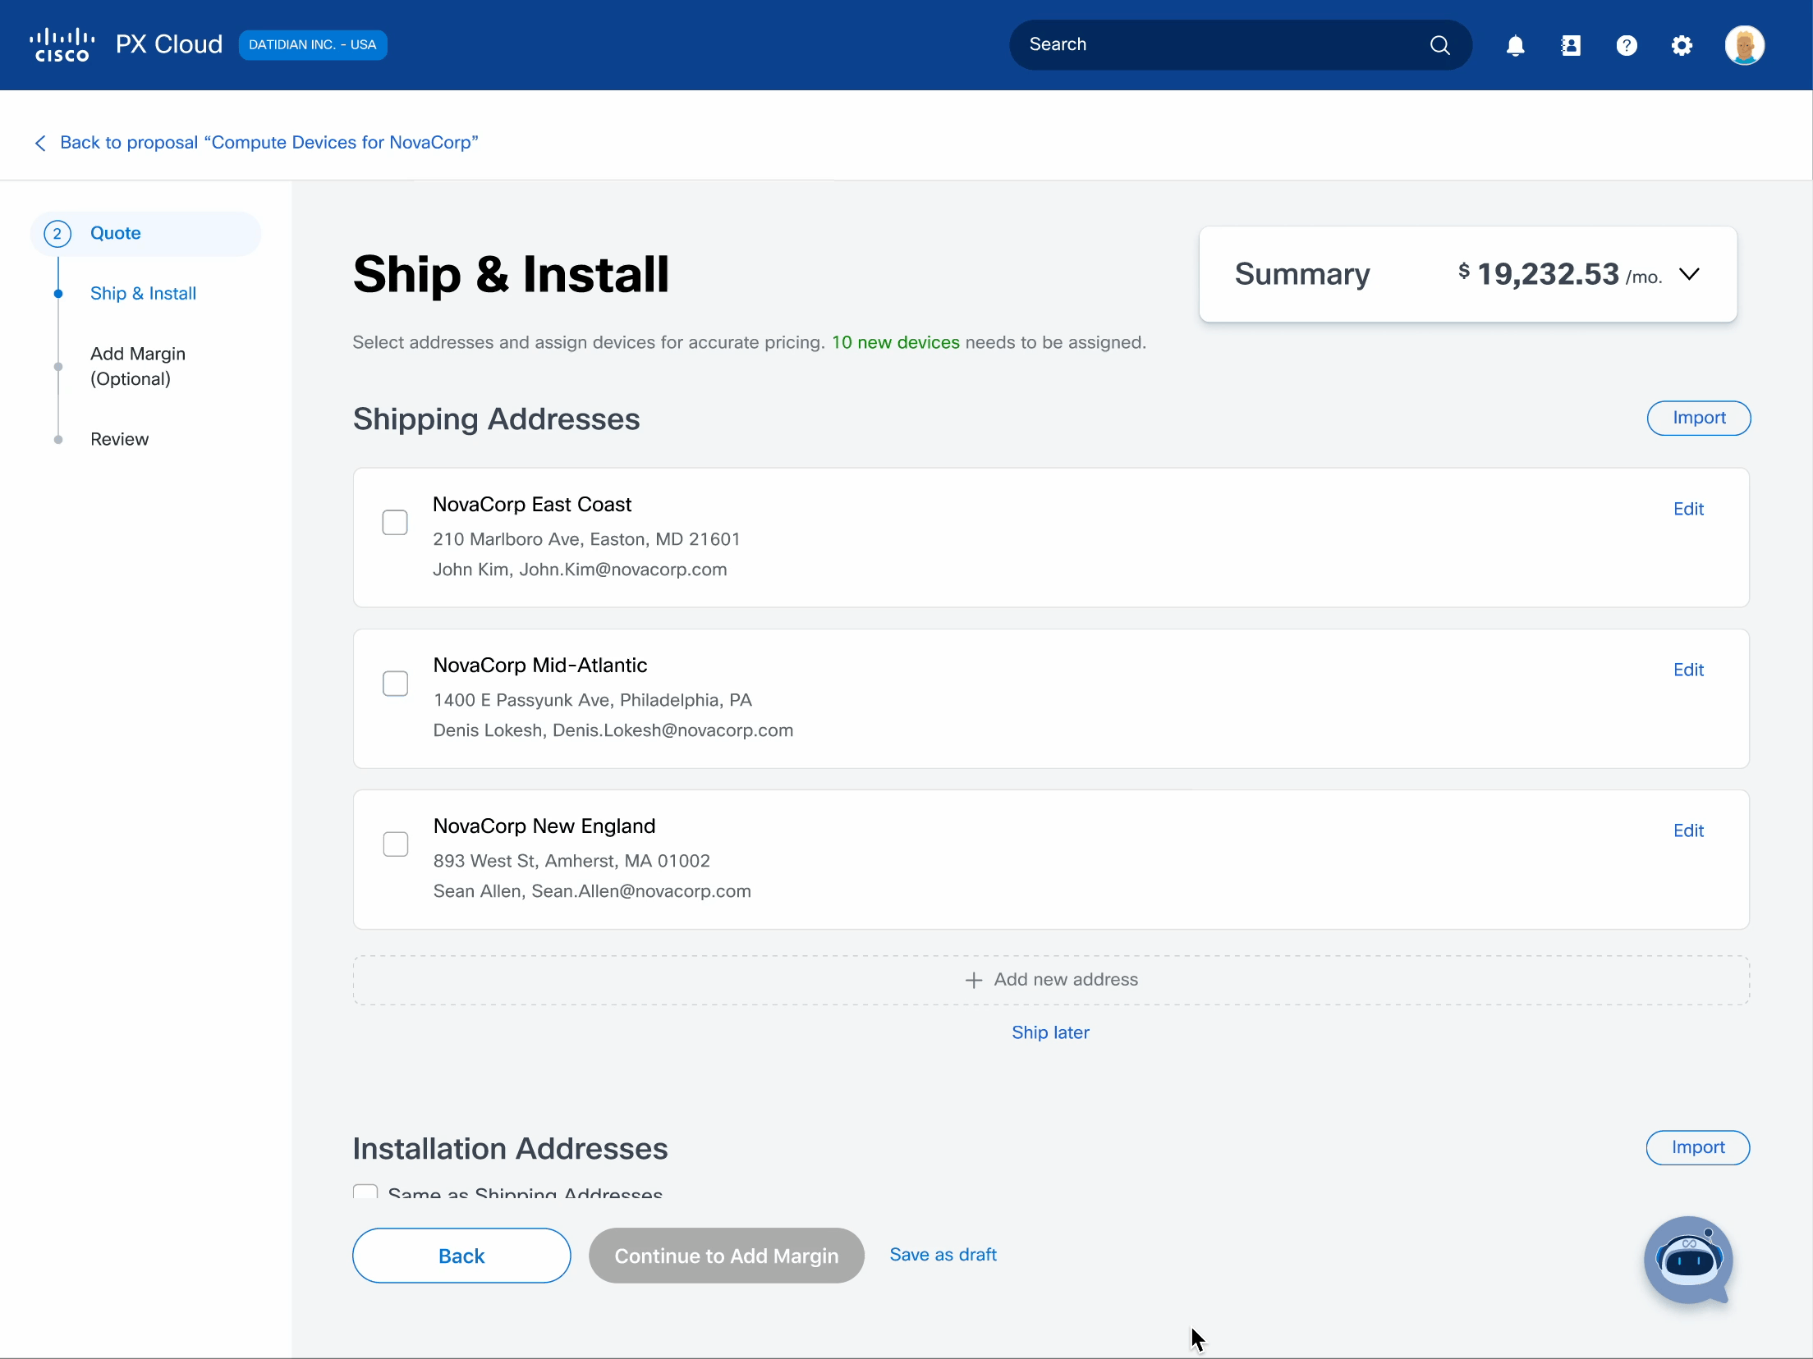This screenshot has height=1359, width=1813.
Task: Click Denis.Lokesh@novacorp.com contact line
Action: (x=613, y=731)
